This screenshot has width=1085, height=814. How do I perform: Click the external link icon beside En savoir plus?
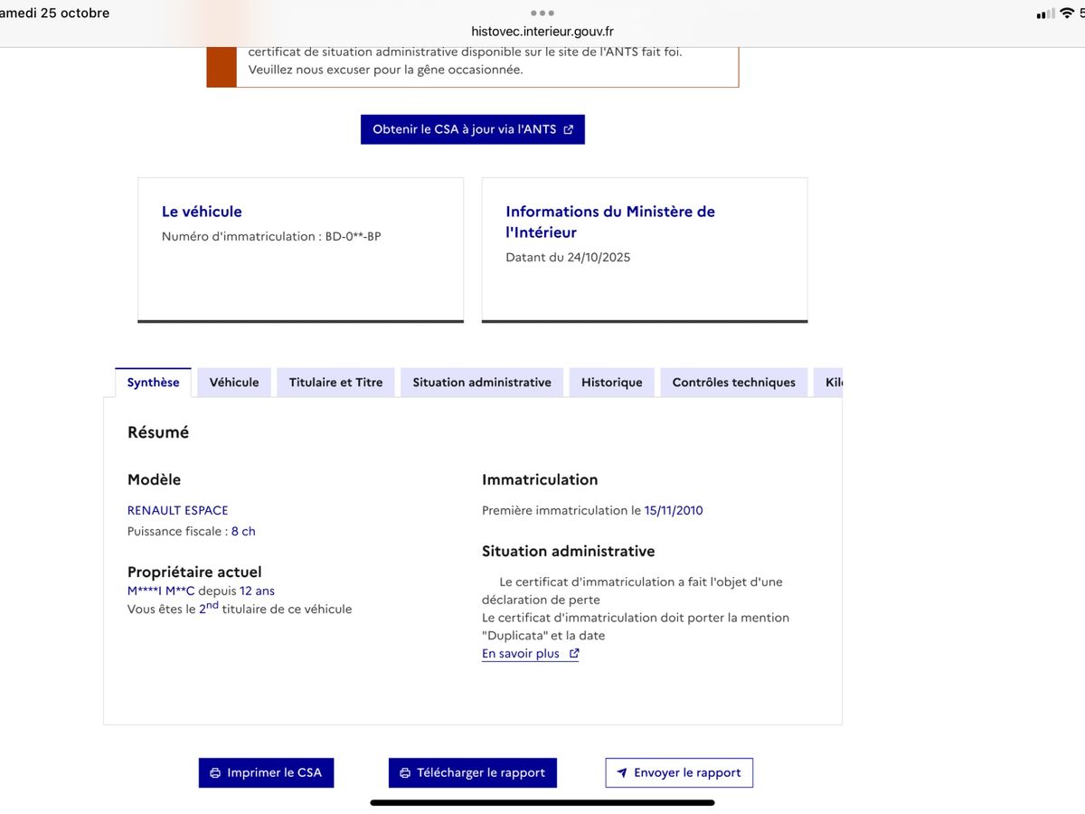coord(573,653)
